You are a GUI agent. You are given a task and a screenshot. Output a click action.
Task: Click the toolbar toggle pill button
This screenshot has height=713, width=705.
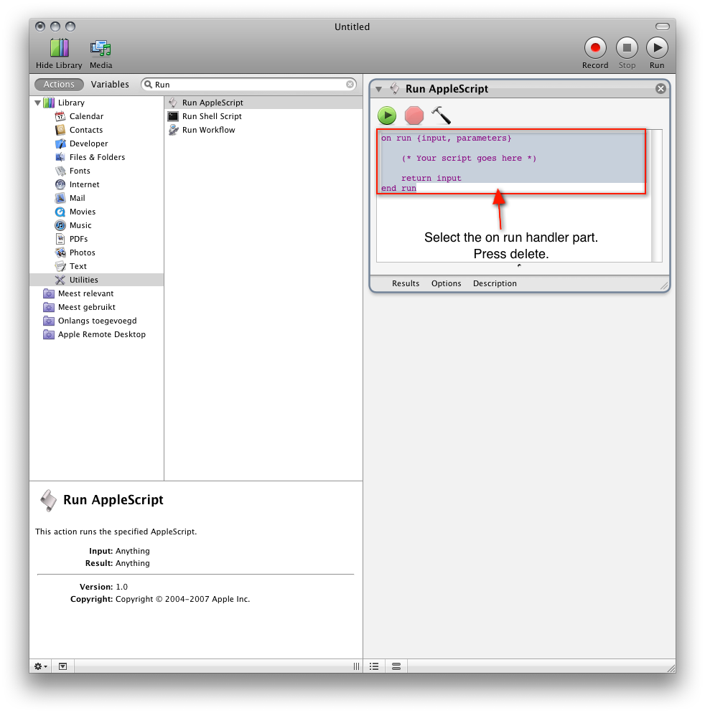pos(662,27)
